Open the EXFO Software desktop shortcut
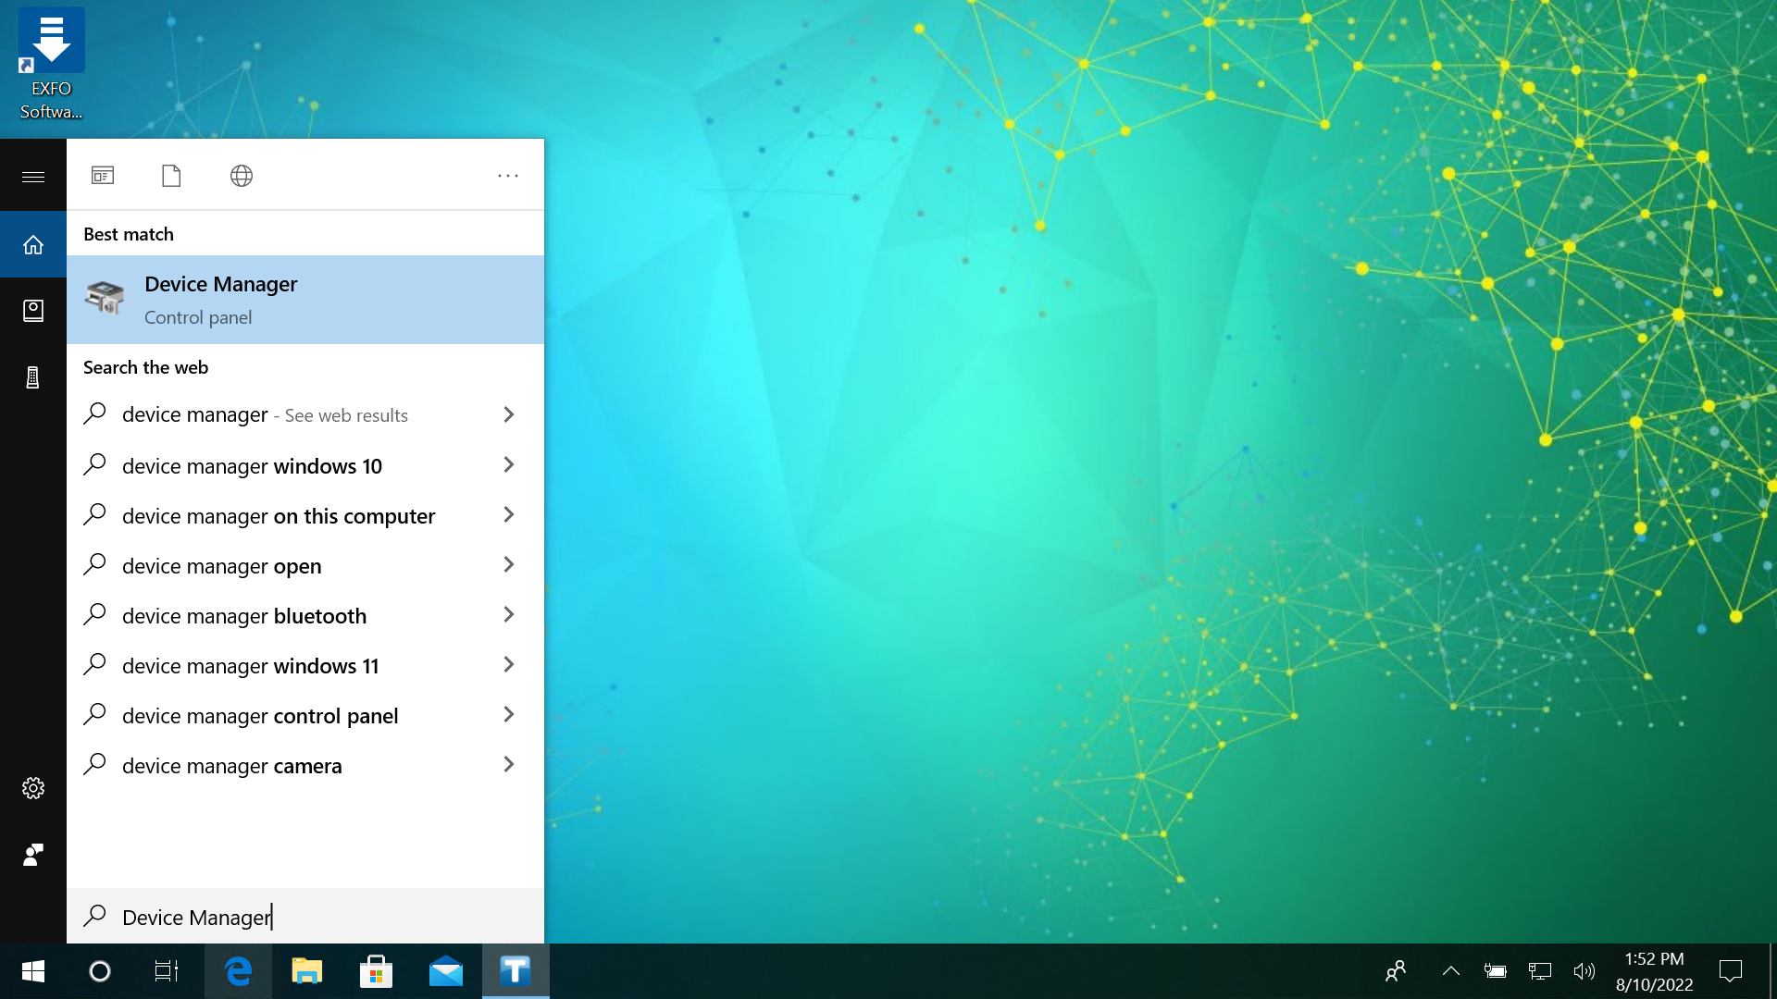Image resolution: width=1777 pixels, height=999 pixels. 51,65
